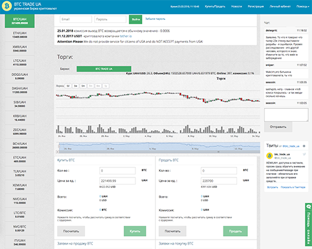Click the green Войти login button
The width and height of the screenshot is (312, 249).
pyautogui.click(x=135, y=19)
